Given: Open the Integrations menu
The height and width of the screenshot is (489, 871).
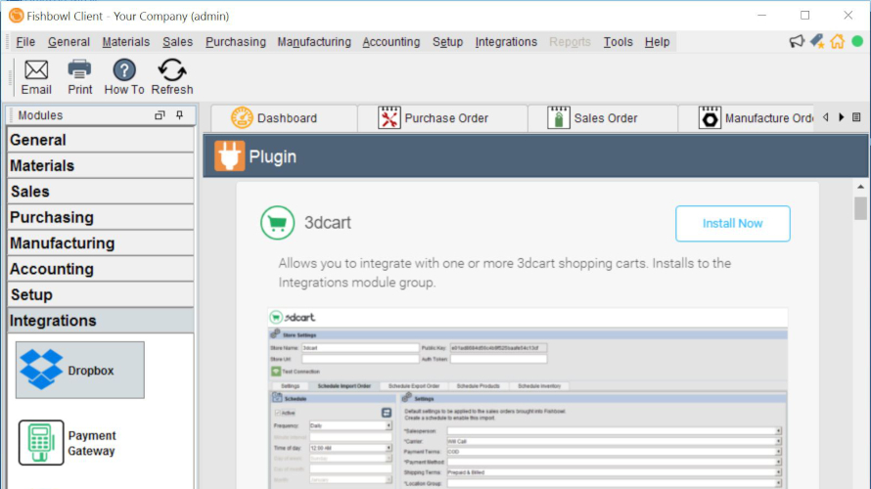Looking at the screenshot, I should pos(506,42).
